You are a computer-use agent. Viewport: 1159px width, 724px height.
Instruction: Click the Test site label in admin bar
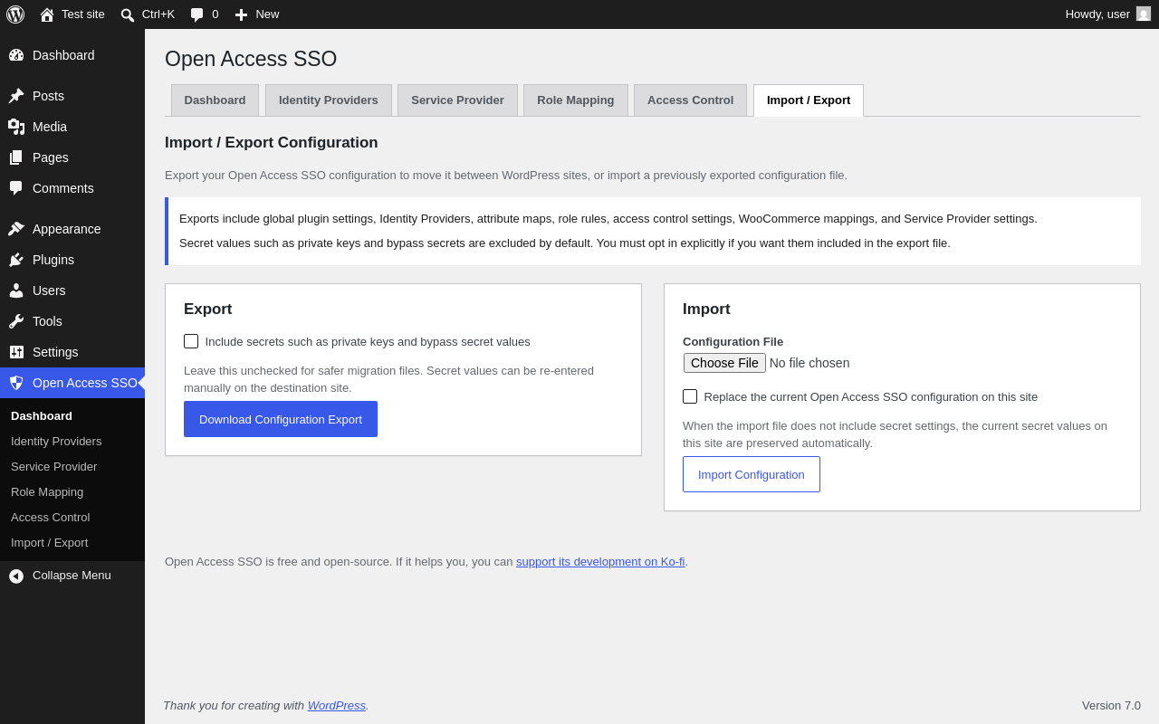coord(83,14)
